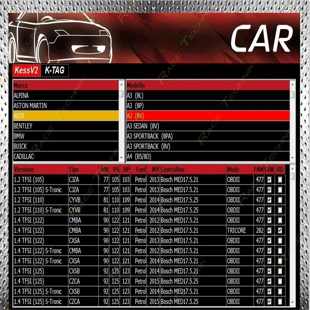
Task: Toggle CHK checkbox for 1.2 TFSI (110) CYVB non-S-Tronic
Action: tap(269, 200)
